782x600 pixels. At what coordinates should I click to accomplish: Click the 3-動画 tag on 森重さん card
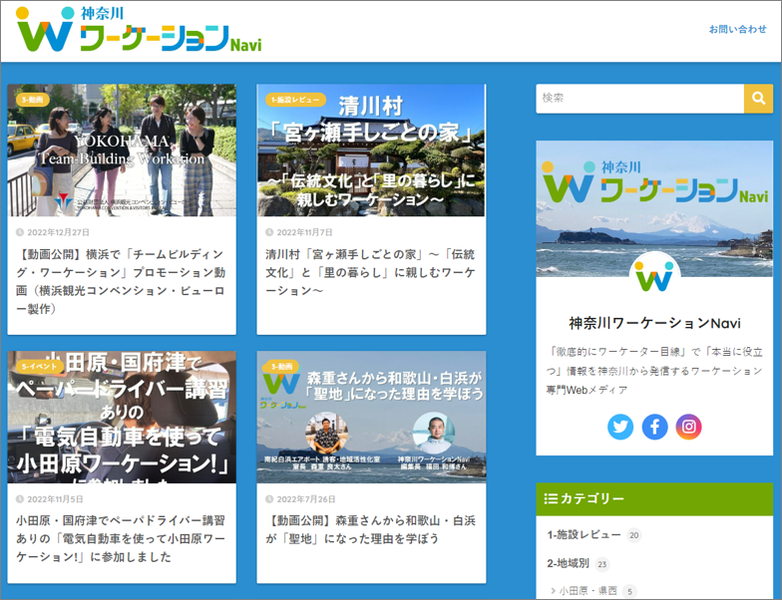[x=281, y=367]
